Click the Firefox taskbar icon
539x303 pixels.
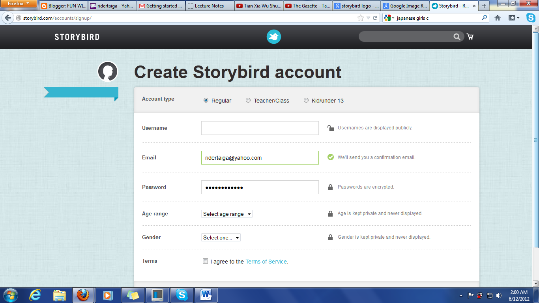pyautogui.click(x=83, y=295)
